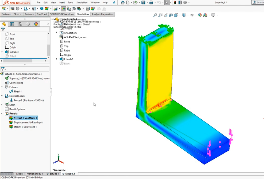Open the Estudo 1 study tab
The image size is (264, 179).
(x=54, y=174)
